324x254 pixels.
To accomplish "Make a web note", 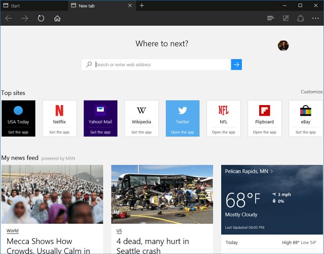I will [286, 18].
